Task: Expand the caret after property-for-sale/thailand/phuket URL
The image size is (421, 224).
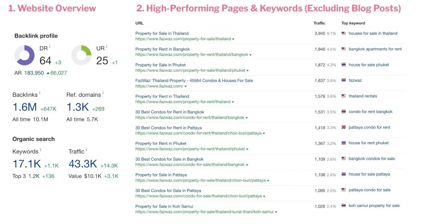Action: [x=247, y=71]
